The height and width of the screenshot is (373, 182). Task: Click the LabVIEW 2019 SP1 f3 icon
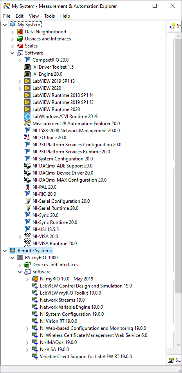(x=27, y=81)
